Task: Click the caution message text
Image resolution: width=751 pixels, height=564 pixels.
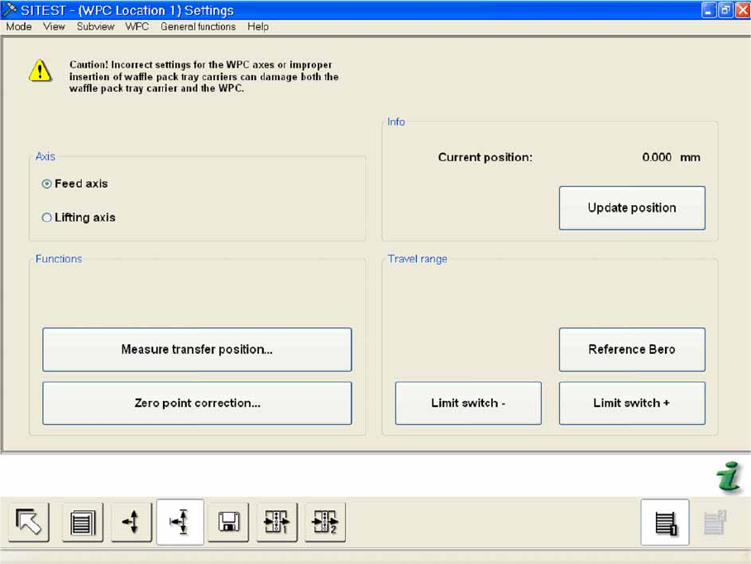Action: pos(204,77)
